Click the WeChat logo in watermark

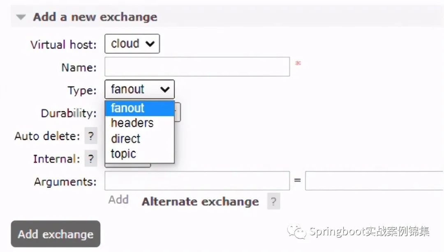pos(296,232)
